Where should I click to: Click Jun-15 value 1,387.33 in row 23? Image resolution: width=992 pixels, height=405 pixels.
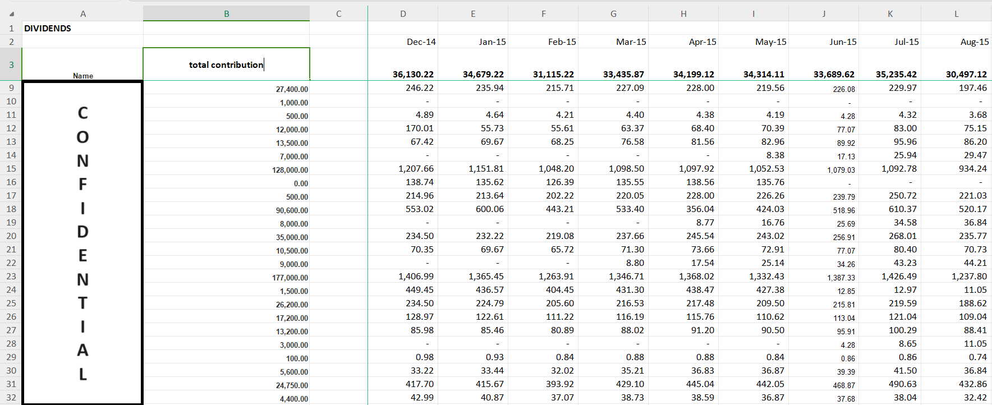[x=824, y=276]
